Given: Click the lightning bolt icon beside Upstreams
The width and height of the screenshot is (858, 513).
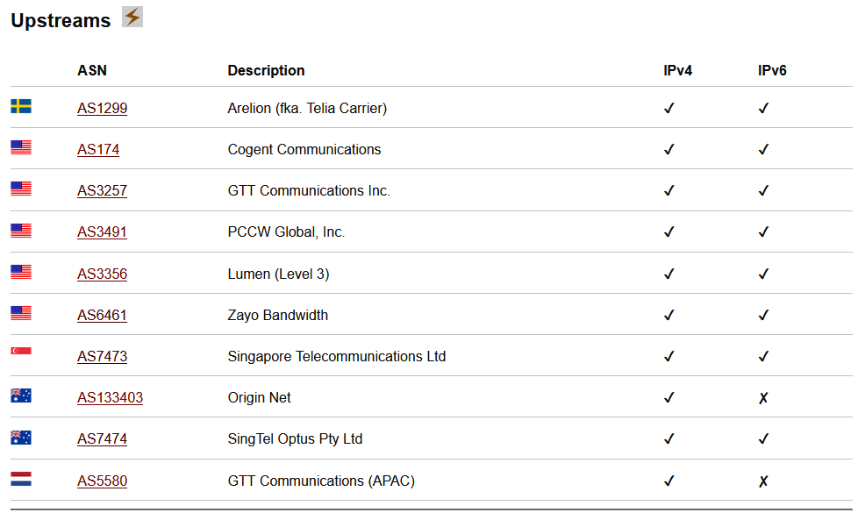Looking at the screenshot, I should [x=132, y=17].
